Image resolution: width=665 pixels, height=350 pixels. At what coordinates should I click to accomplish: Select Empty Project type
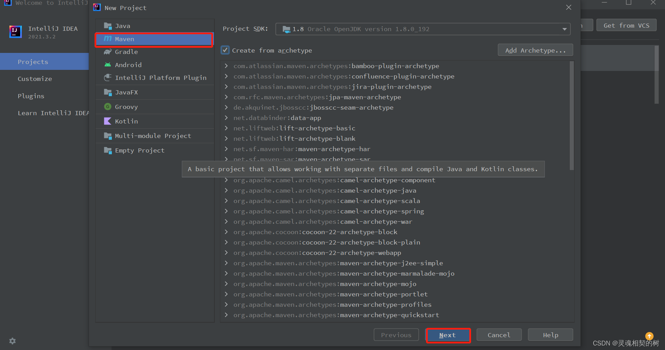pos(154,150)
